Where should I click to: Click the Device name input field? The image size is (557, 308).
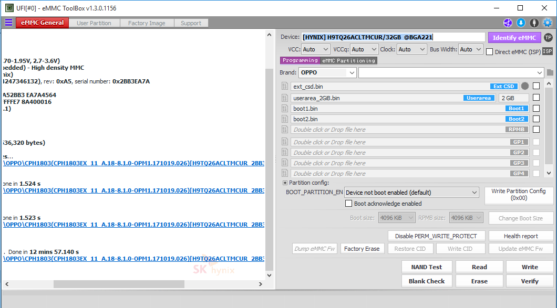393,37
